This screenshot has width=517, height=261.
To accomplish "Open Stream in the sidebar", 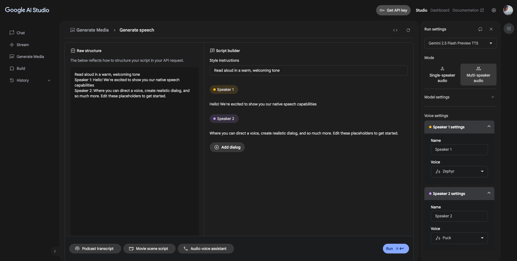I will 23,45.
